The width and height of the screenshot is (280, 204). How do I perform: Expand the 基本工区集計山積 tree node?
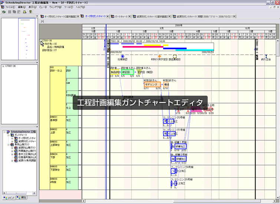tap(12, 154)
